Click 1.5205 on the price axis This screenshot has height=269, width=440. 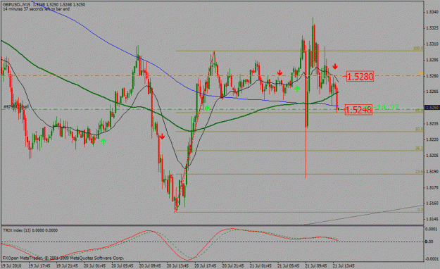pos(432,156)
